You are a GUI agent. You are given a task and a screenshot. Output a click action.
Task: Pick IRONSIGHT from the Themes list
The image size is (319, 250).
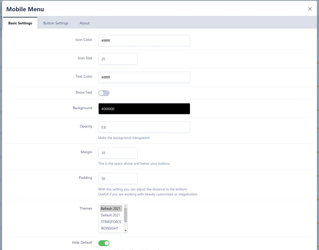coord(110,228)
